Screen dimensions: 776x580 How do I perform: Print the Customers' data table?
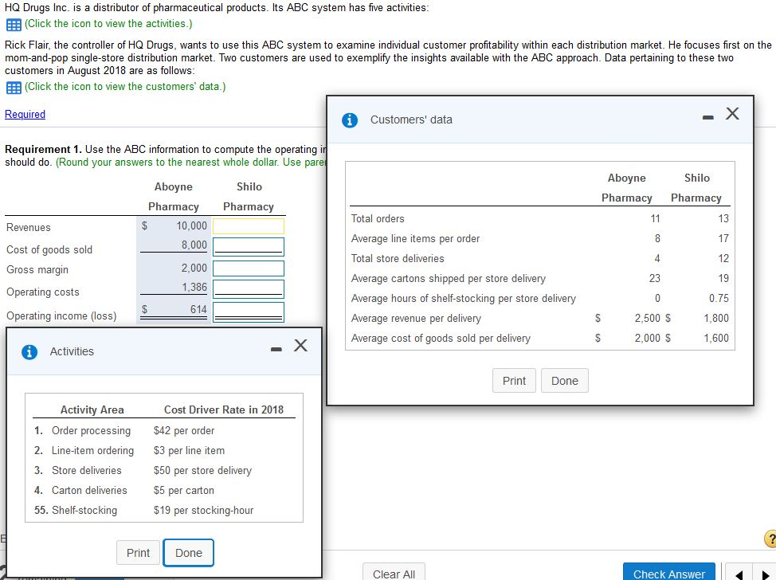click(x=514, y=381)
